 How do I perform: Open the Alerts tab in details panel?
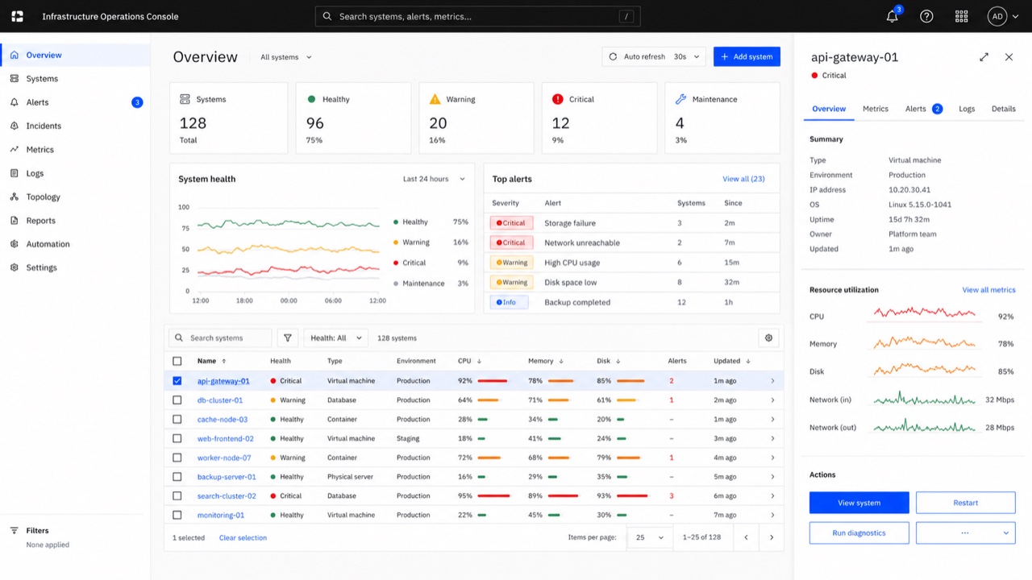[924, 109]
